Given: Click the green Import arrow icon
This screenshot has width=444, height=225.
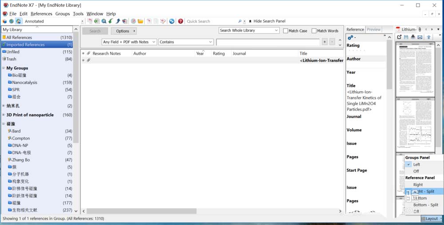Looking at the screenshot, I should click(x=111, y=21).
